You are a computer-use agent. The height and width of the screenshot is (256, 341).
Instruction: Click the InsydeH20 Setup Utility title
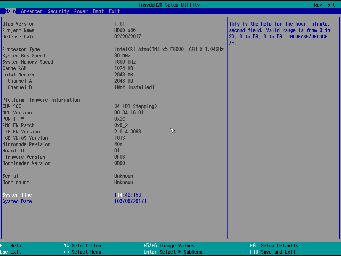(169, 5)
